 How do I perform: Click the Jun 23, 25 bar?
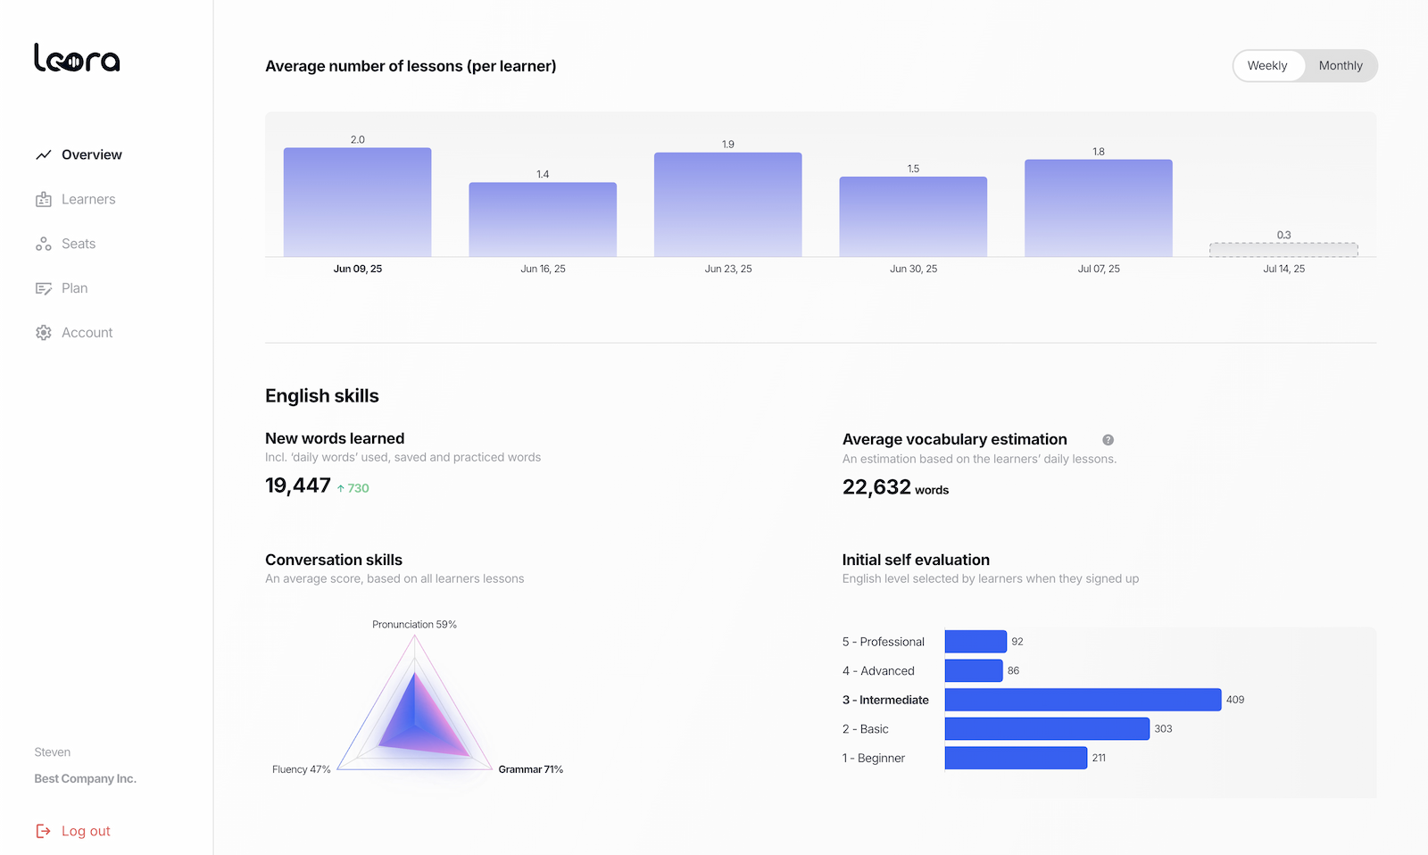[x=727, y=205]
